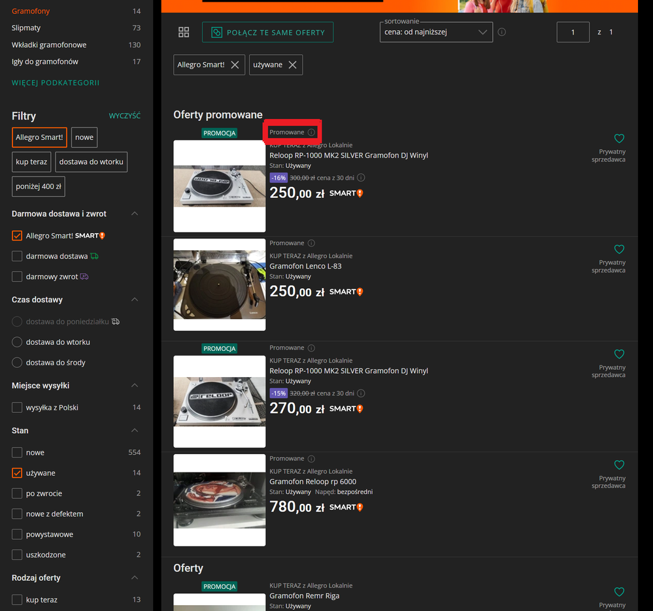Uncheck the Allegro Smart! checkbox
653x611 pixels.
(x=17, y=236)
